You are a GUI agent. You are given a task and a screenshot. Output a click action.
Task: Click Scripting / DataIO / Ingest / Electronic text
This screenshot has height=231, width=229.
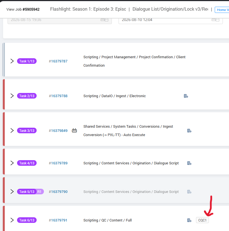pyautogui.click(x=115, y=96)
